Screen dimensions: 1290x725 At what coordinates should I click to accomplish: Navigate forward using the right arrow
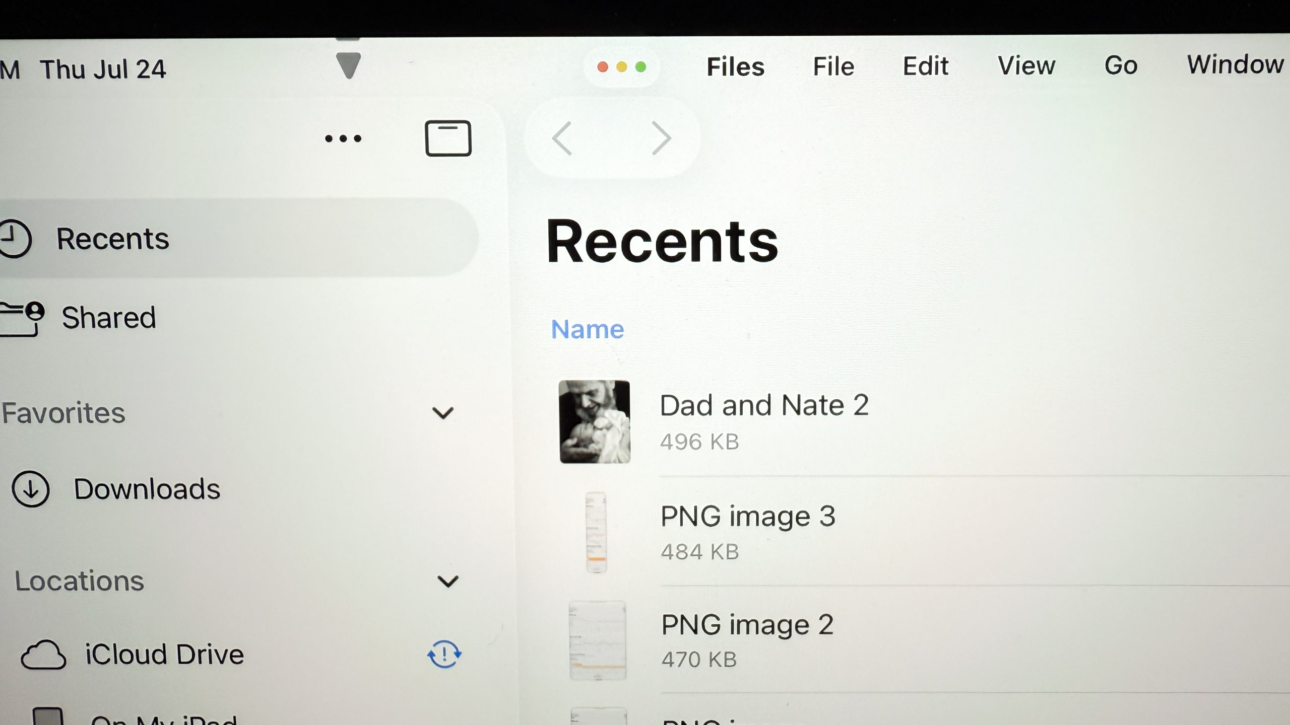click(662, 137)
